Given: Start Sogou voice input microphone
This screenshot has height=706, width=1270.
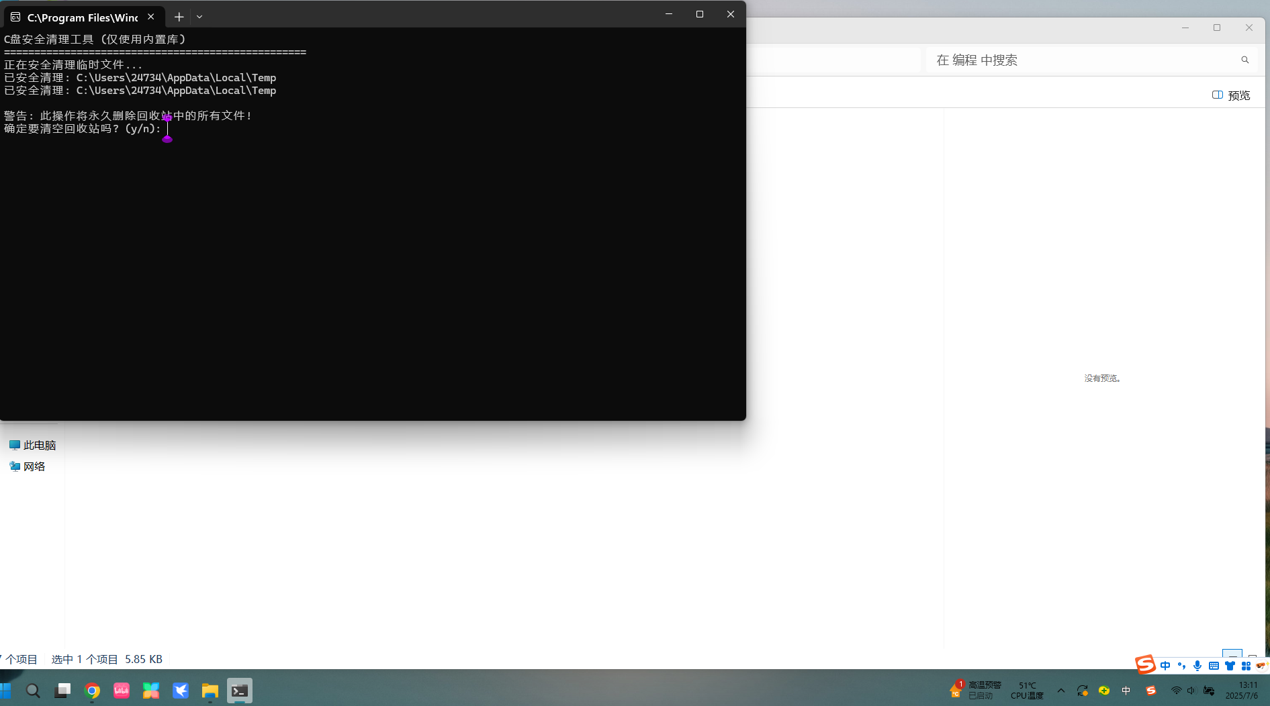Looking at the screenshot, I should point(1197,666).
